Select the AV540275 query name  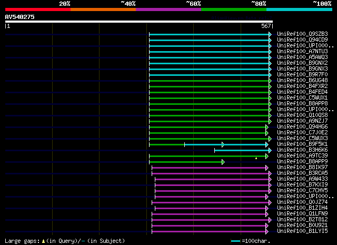[x=20, y=17]
